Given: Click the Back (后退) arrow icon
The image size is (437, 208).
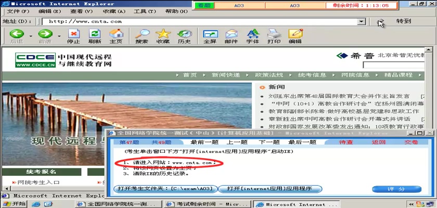Looking at the screenshot, I should click(x=17, y=34).
